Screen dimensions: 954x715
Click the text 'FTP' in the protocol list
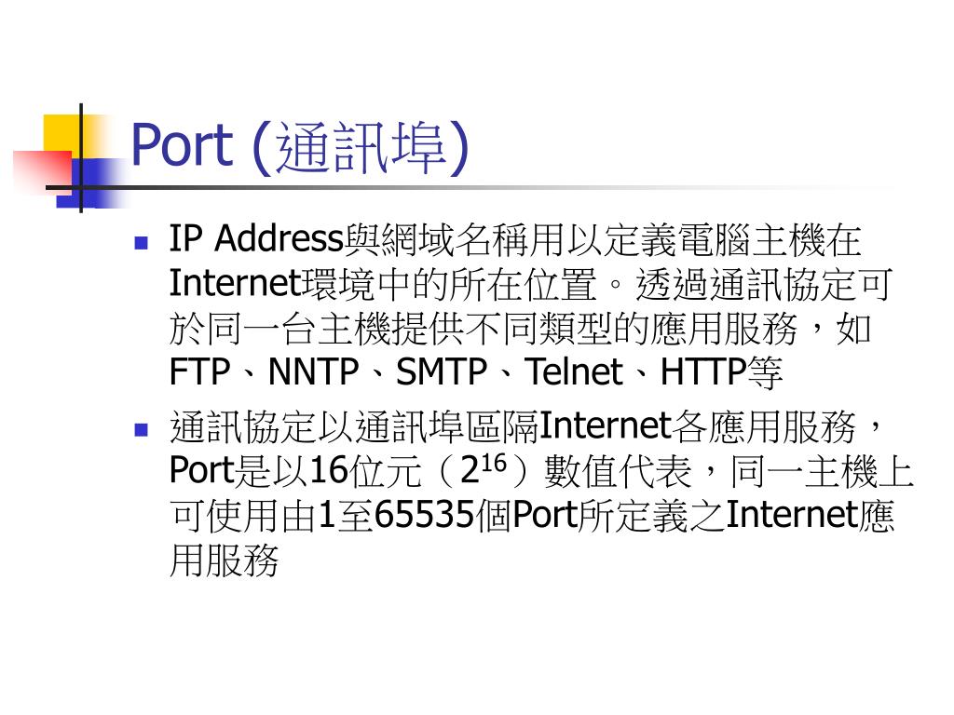tap(200, 371)
